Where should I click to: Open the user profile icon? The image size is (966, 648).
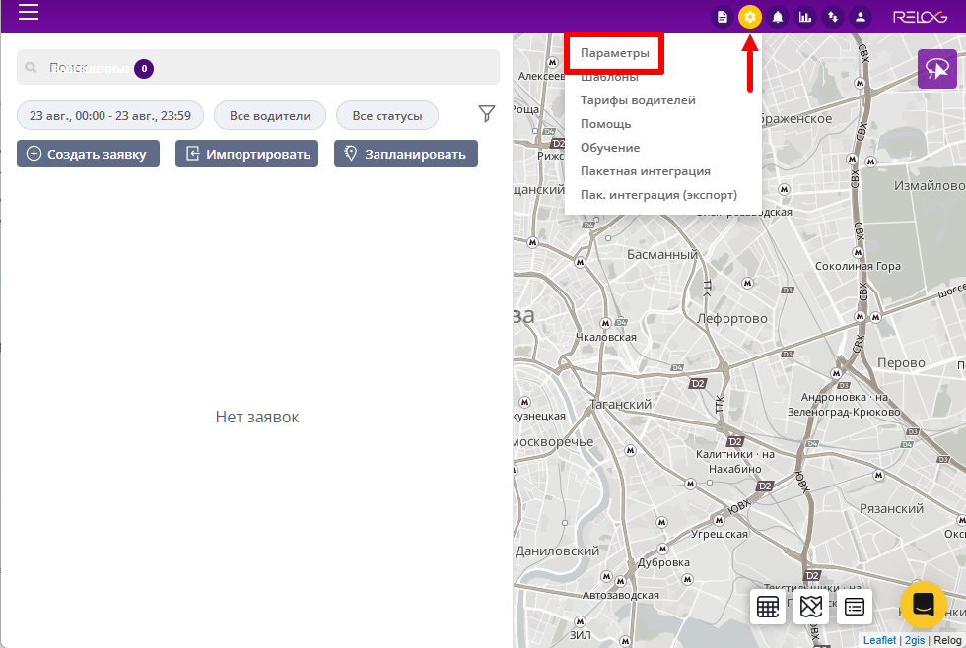pyautogui.click(x=861, y=17)
